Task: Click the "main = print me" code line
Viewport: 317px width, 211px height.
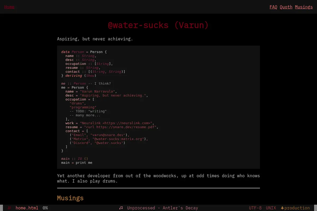Action: [77, 163]
